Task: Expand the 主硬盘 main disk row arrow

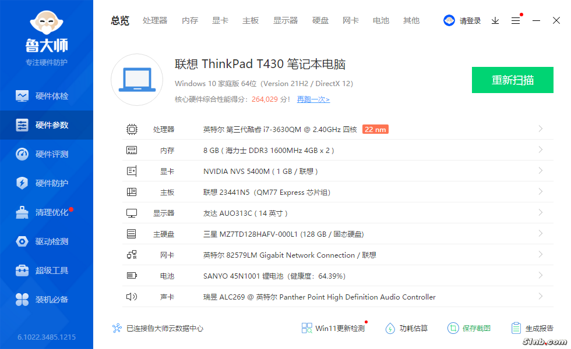Action: coord(541,234)
